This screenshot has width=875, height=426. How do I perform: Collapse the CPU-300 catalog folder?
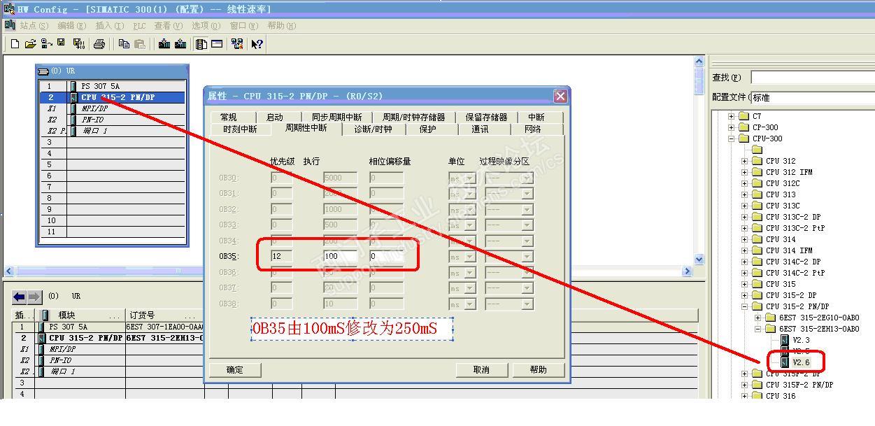732,139
